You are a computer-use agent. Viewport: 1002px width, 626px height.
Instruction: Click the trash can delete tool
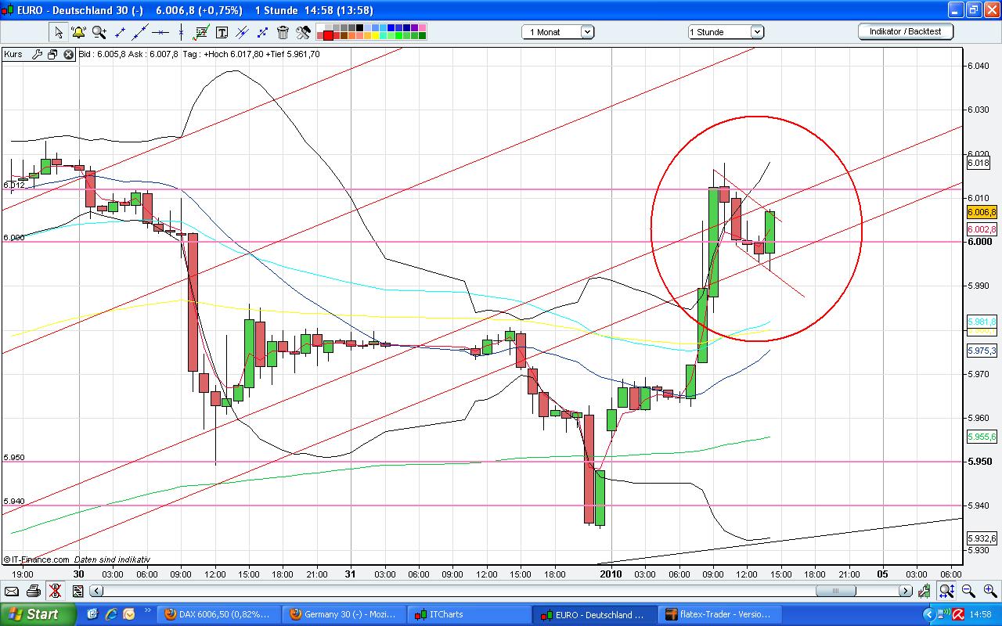pos(283,32)
